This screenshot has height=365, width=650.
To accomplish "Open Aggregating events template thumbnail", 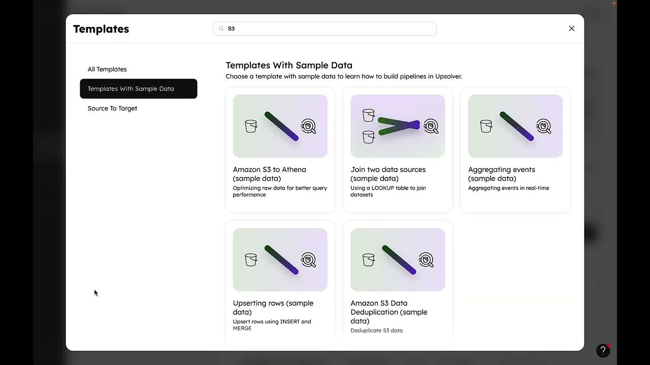I will tap(515, 126).
